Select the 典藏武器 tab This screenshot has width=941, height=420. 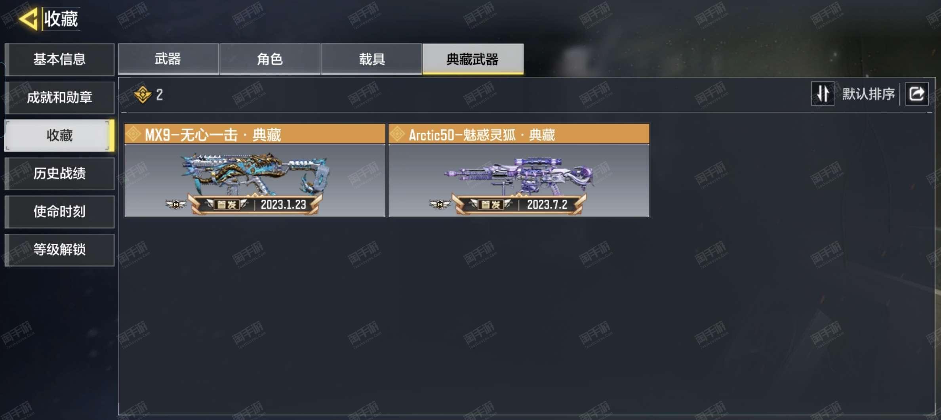473,59
